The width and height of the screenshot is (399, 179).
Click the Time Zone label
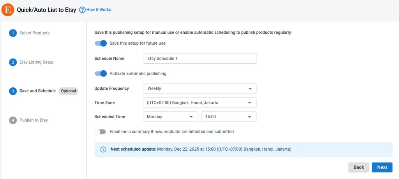click(104, 103)
